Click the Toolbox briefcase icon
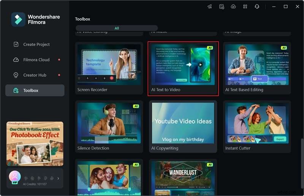Image resolution: width=304 pixels, height=196 pixels. (x=16, y=90)
